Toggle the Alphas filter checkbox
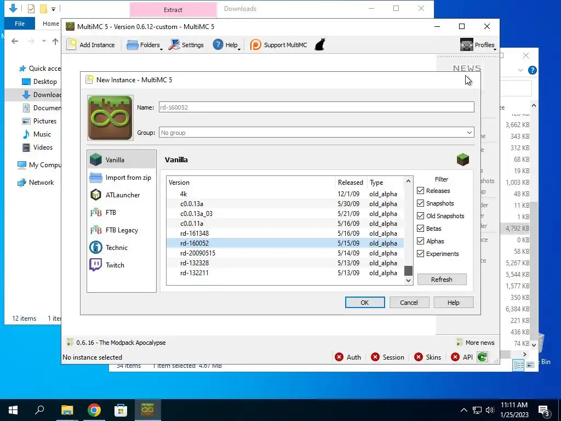The image size is (561, 421). [x=420, y=241]
